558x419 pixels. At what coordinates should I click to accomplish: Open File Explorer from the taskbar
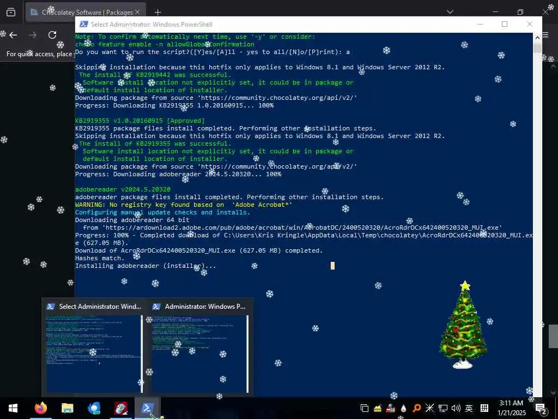(x=67, y=408)
